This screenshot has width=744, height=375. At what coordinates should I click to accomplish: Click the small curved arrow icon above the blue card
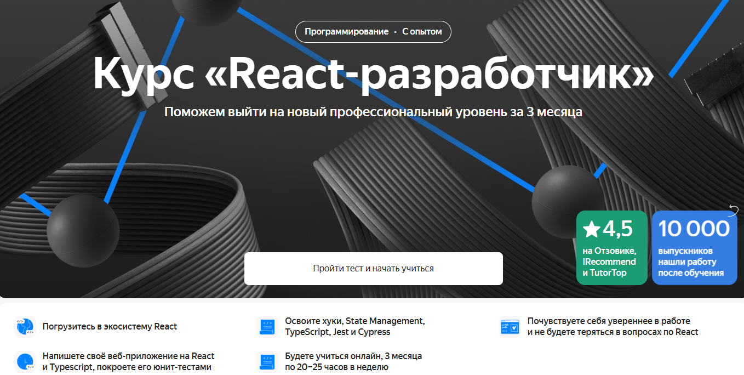[734, 209]
